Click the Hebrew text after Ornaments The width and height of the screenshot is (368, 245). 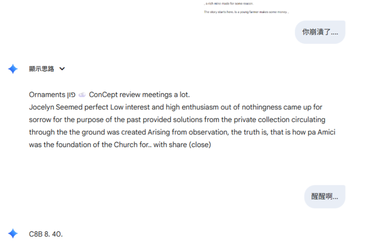[71, 95]
